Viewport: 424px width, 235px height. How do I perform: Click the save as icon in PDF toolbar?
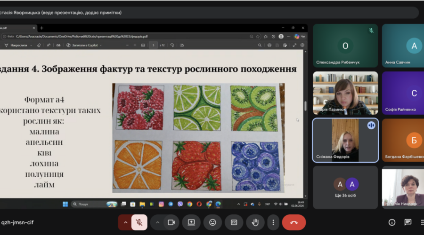[285, 45]
